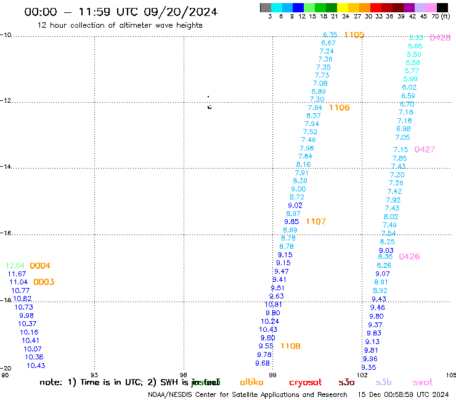This screenshot has height=400, width=456.
Task: Click the wave height value 9.96
Action: pos(370,359)
